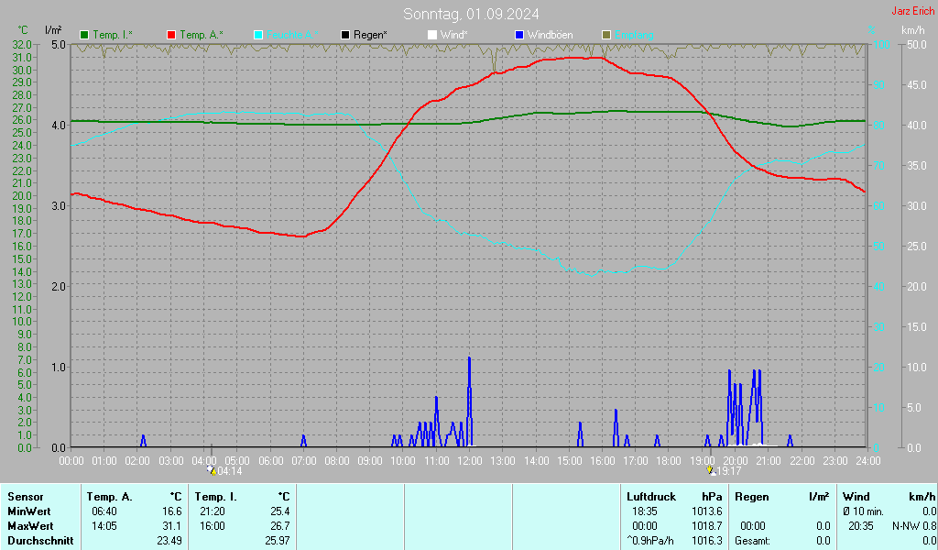
Task: Click the wind direction value 'N-NW 0.8'
Action: click(914, 526)
